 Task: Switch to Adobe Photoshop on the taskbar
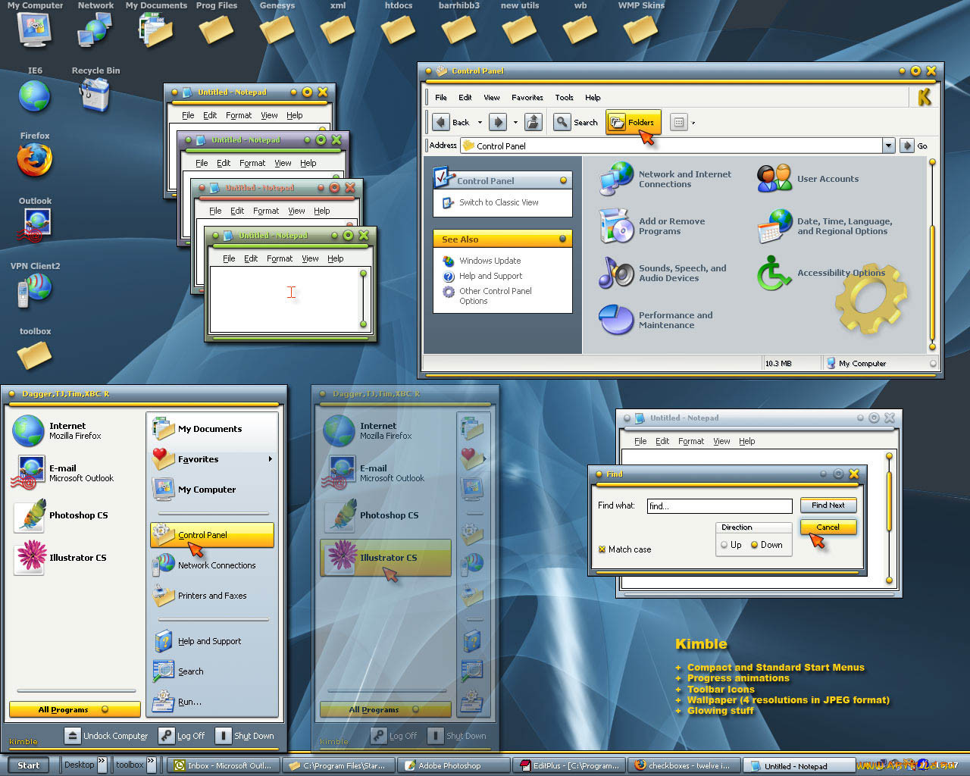point(454,765)
